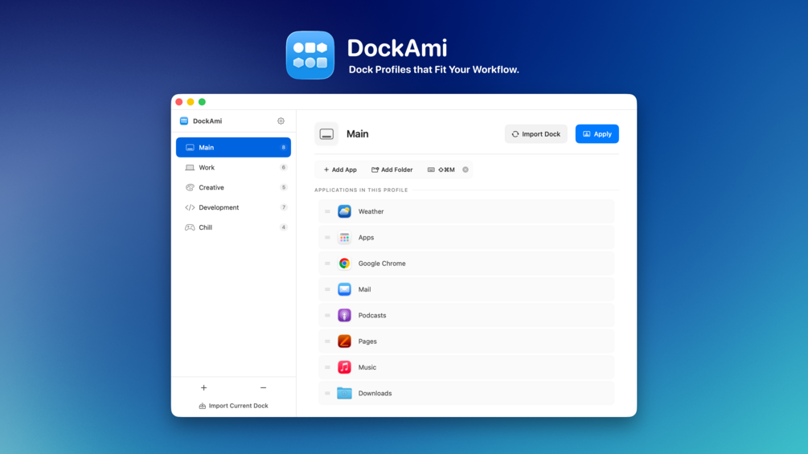Click the drag handle of Downloads row
This screenshot has width=808, height=454.
click(327, 393)
